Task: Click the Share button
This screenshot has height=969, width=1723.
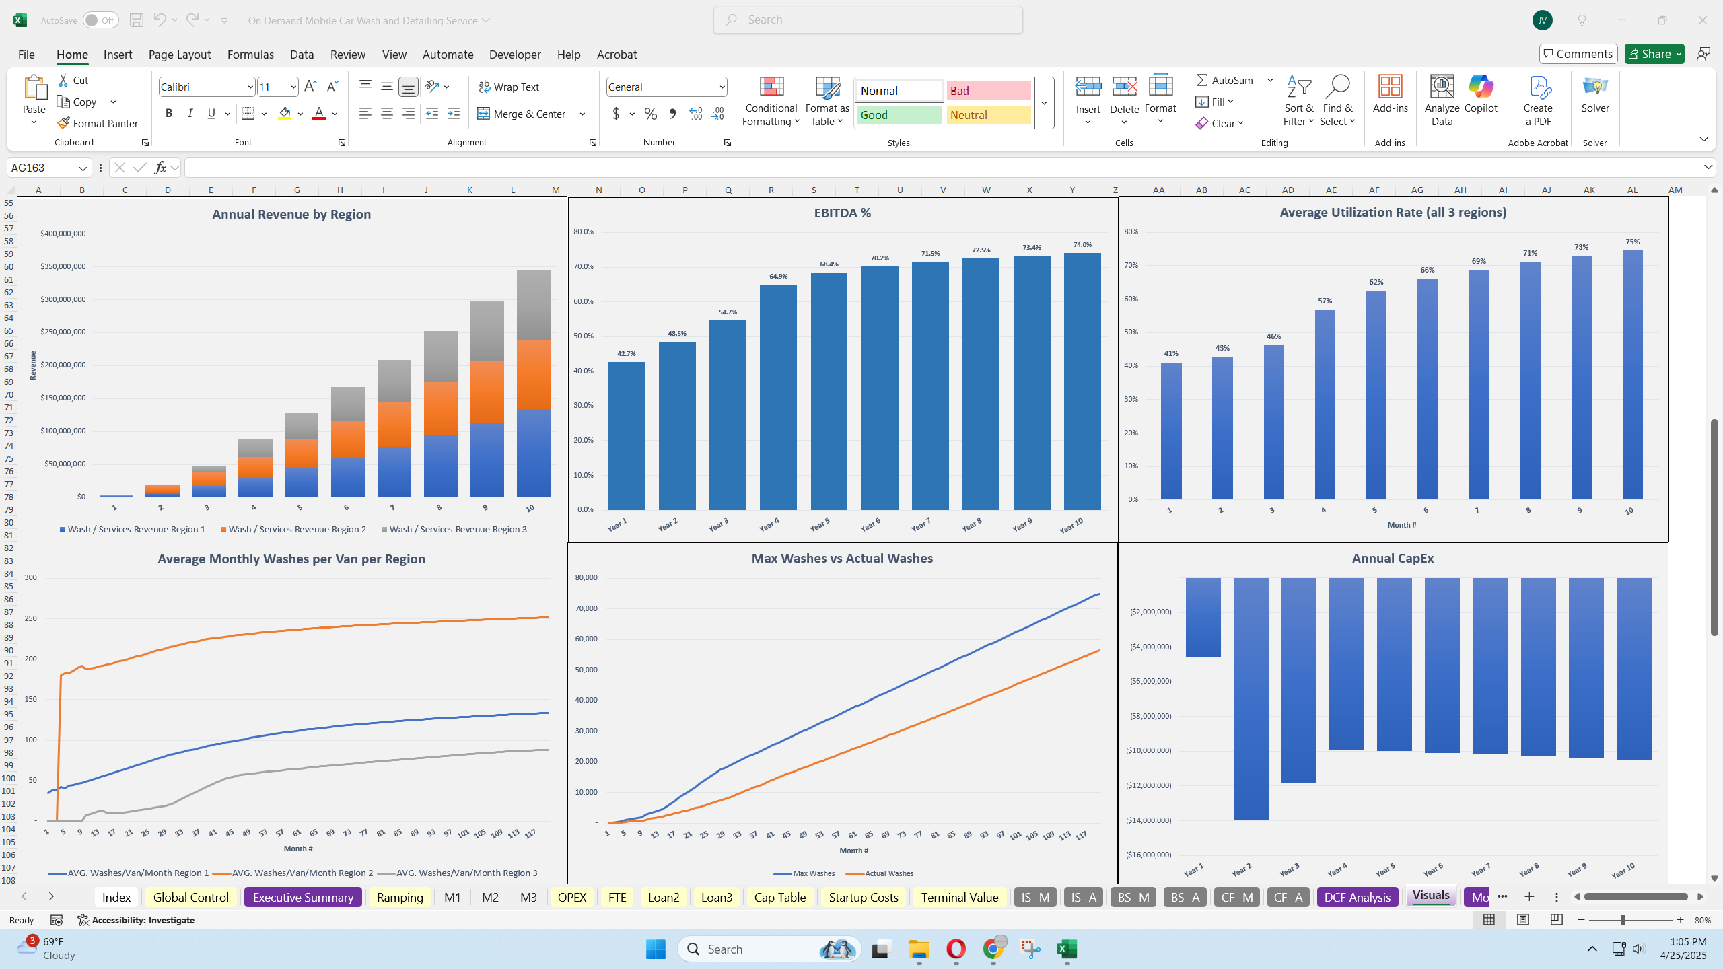Action: click(x=1653, y=53)
